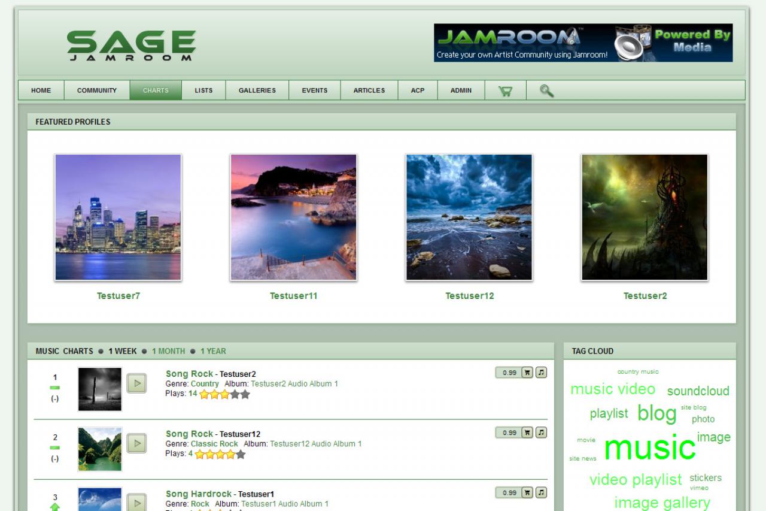Play Song Hardrock by Testuser1

[136, 502]
